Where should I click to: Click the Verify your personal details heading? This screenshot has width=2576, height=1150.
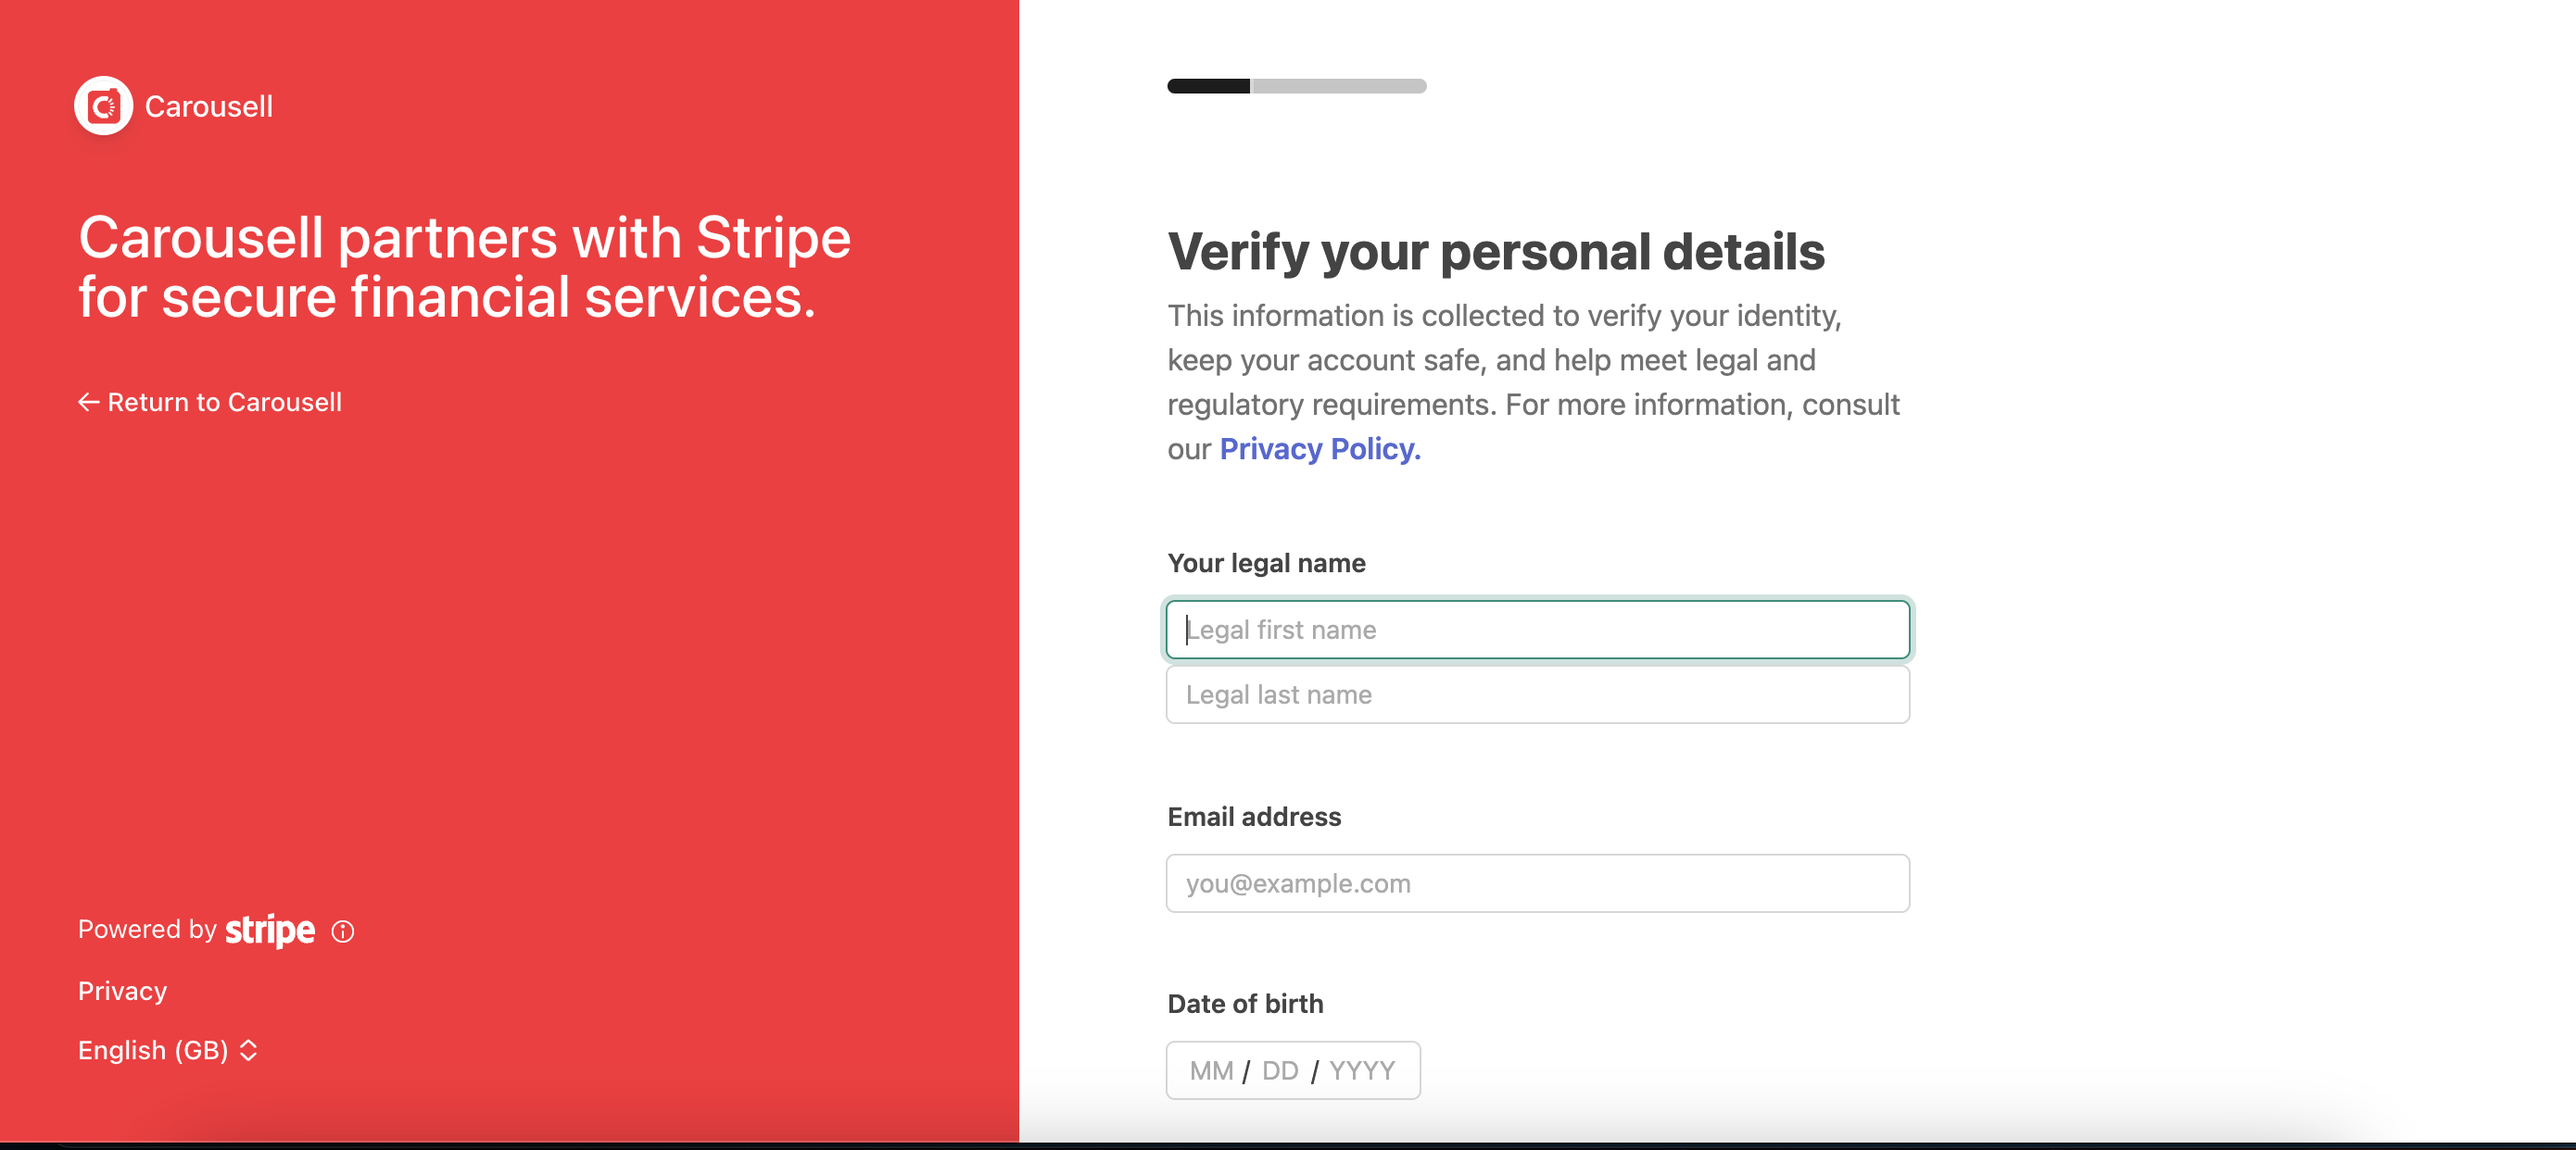(x=1496, y=251)
